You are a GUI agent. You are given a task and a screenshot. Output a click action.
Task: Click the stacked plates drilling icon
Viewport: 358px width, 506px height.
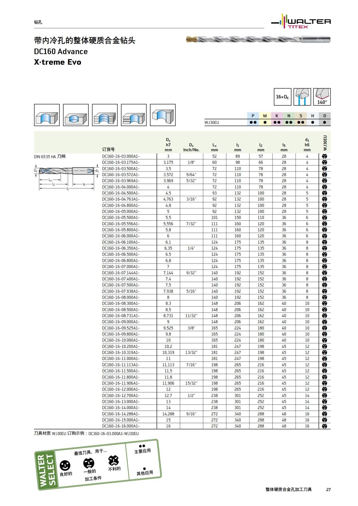pyautogui.click(x=105, y=115)
